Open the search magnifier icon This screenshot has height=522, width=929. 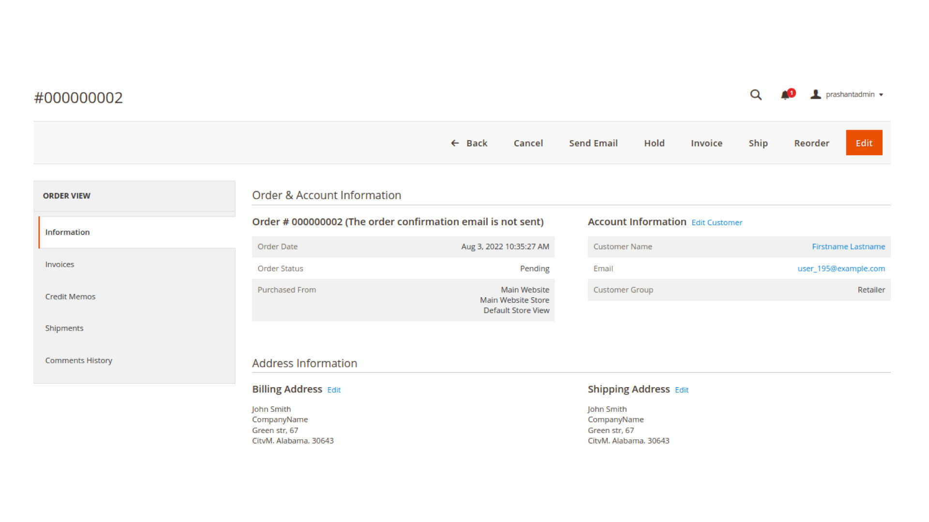pyautogui.click(x=755, y=95)
